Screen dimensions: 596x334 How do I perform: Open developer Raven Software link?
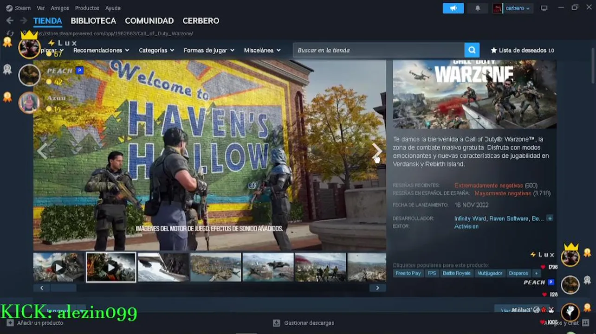click(x=509, y=218)
